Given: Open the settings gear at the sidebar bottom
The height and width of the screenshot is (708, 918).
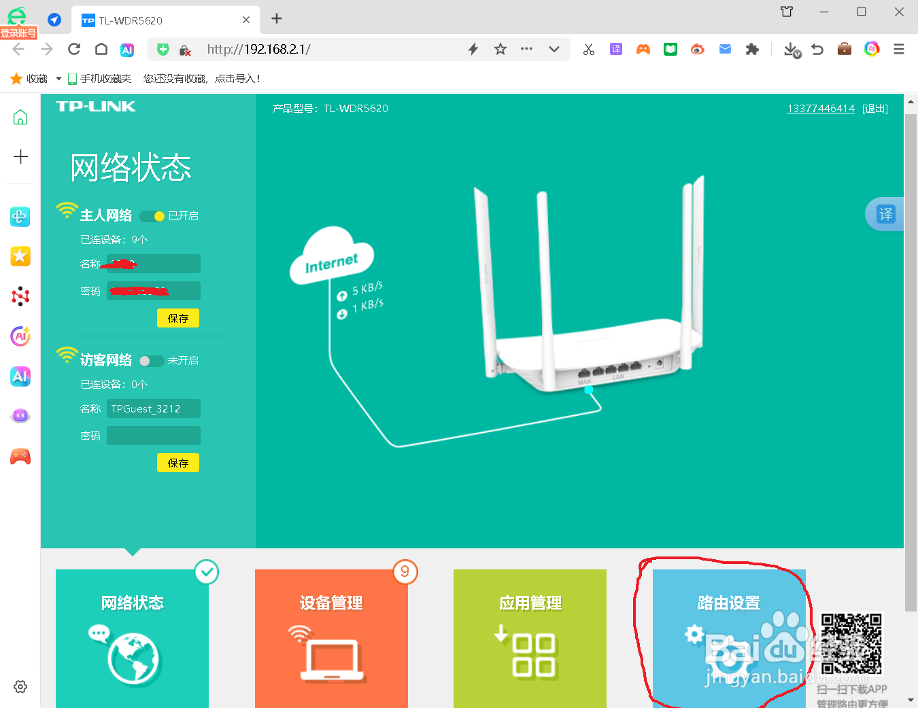Looking at the screenshot, I should tap(20, 686).
